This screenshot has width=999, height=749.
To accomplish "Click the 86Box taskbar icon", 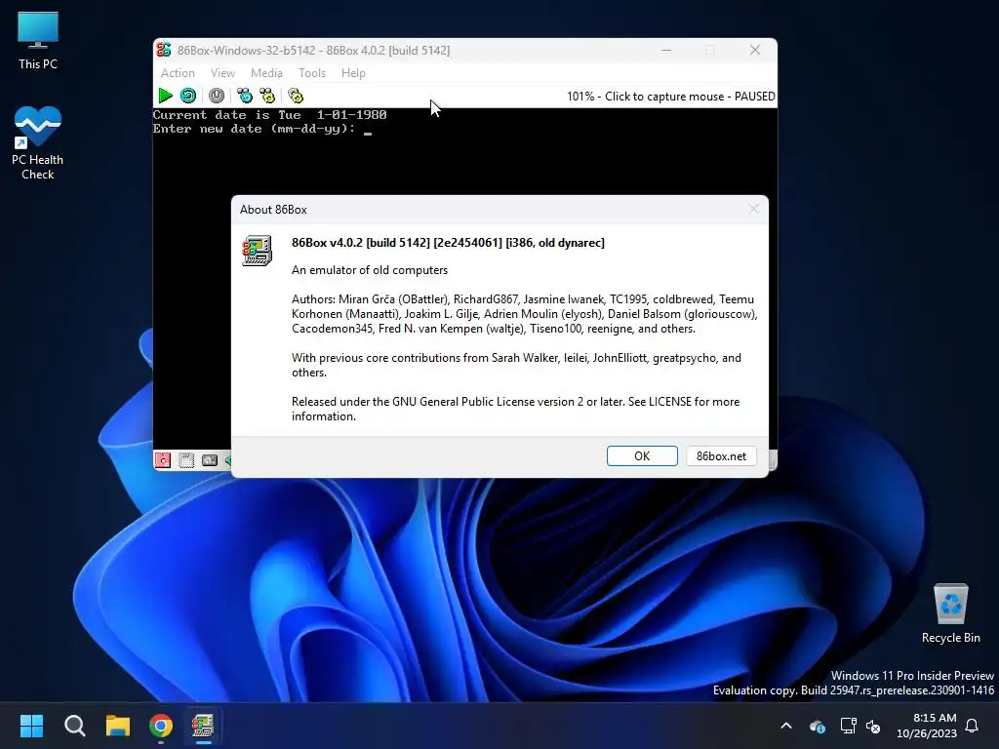I will 203,726.
